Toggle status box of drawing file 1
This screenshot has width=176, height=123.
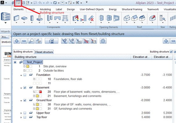pyautogui.click(x=27, y=66)
